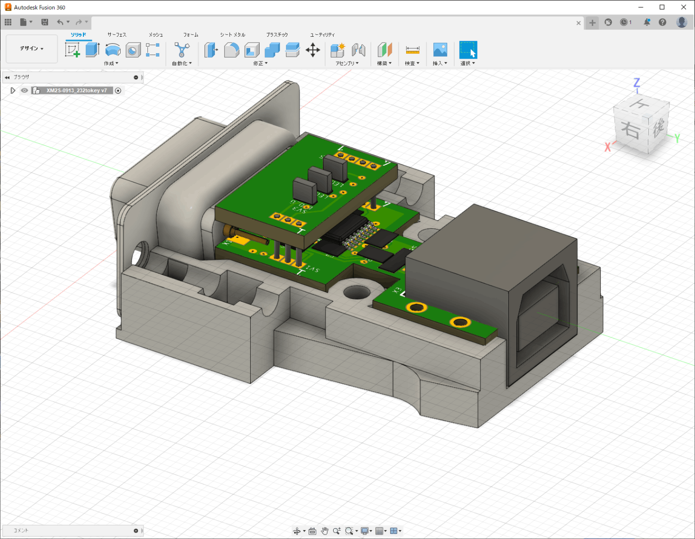Select the rectangular Pattern tool icon
Image resolution: width=695 pixels, height=539 pixels.
click(153, 50)
